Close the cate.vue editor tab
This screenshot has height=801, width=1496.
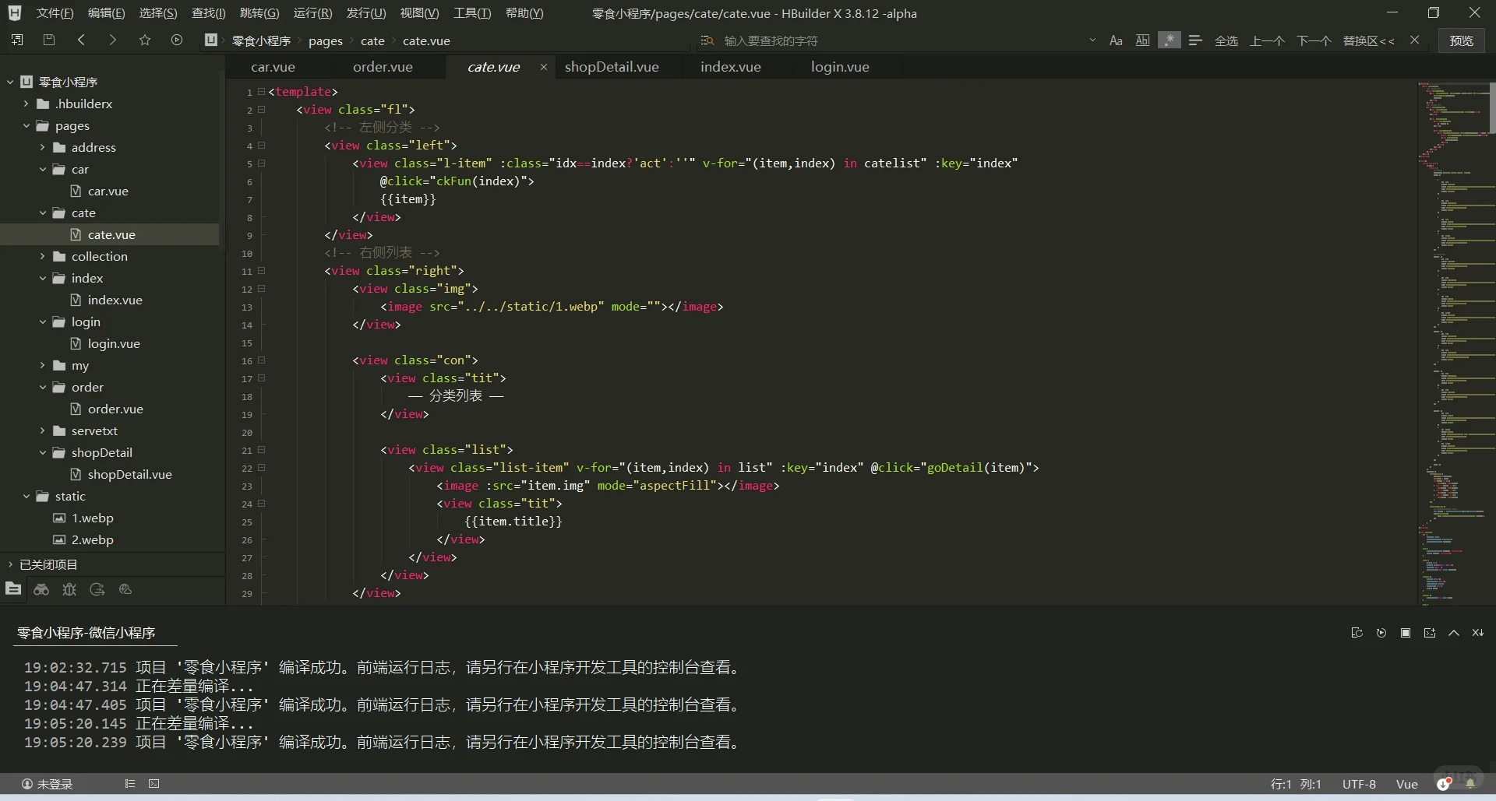pyautogui.click(x=544, y=67)
